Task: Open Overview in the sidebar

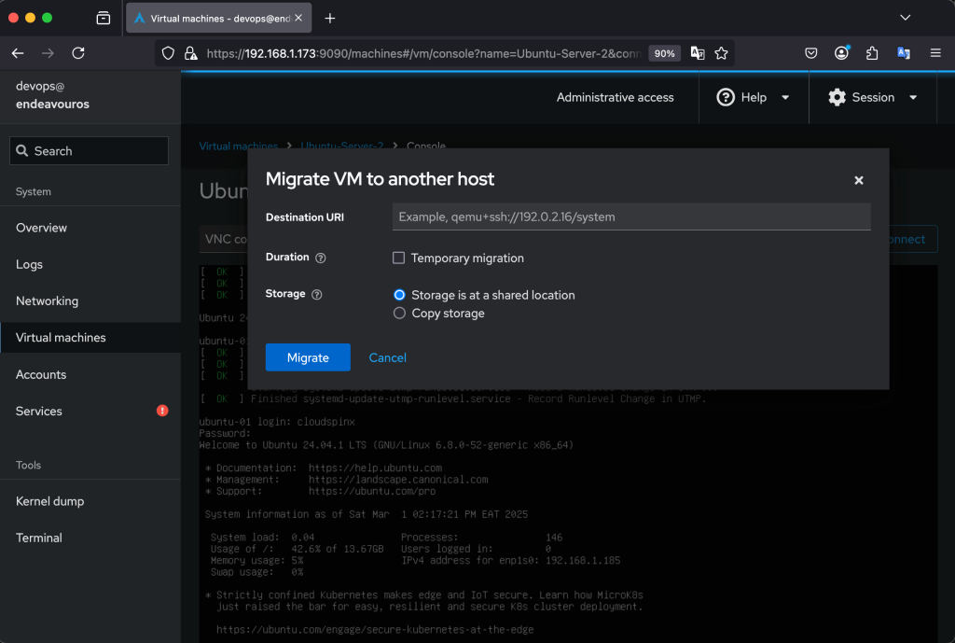Action: click(90, 228)
